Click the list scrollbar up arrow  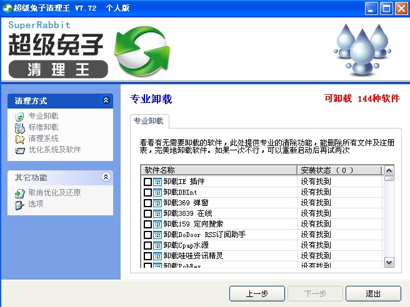389,170
